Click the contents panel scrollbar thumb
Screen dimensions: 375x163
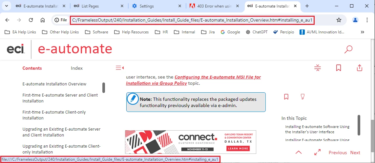(x=104, y=88)
